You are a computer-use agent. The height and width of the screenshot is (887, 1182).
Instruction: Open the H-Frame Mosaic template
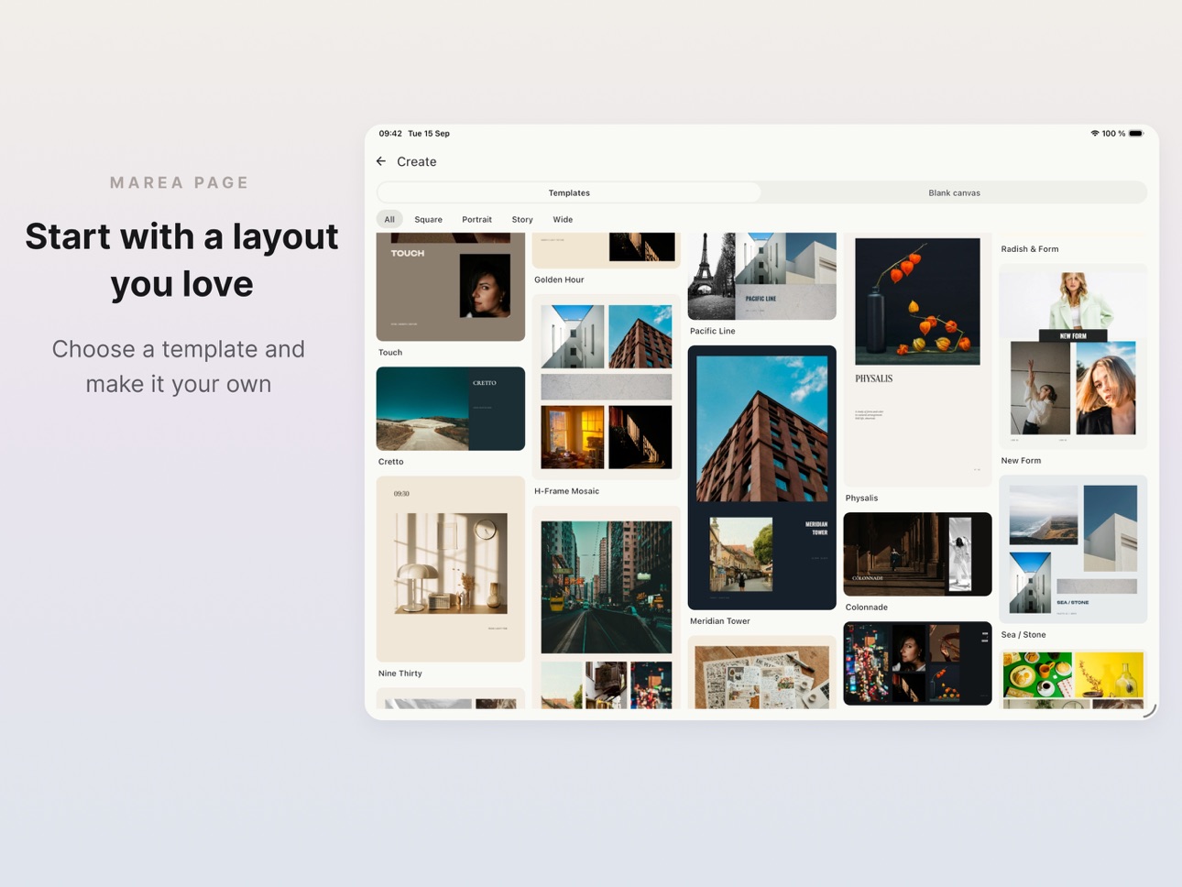607,387
